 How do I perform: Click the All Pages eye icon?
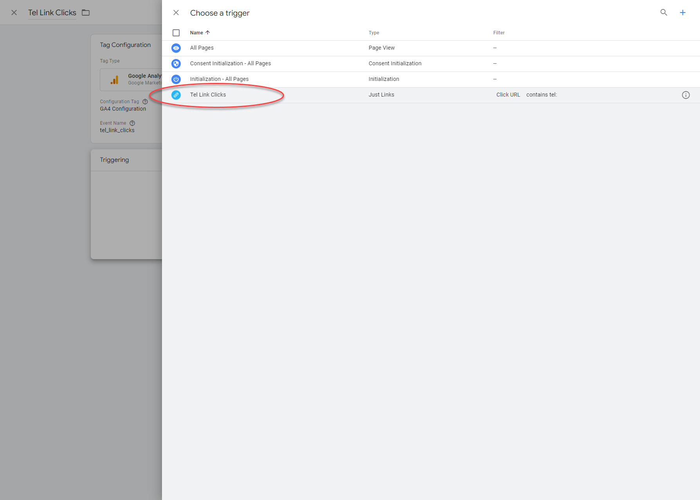(x=176, y=48)
